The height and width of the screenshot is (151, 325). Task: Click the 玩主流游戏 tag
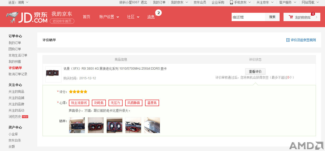[x=79, y=103]
